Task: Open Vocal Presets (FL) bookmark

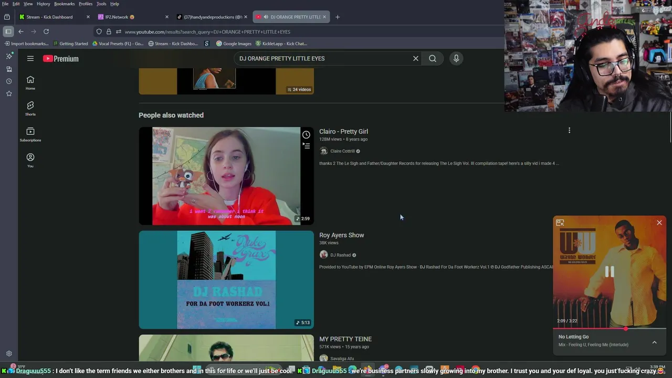Action: 118,44
